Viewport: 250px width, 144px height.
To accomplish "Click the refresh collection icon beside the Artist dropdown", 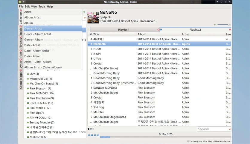I will (84, 12).
